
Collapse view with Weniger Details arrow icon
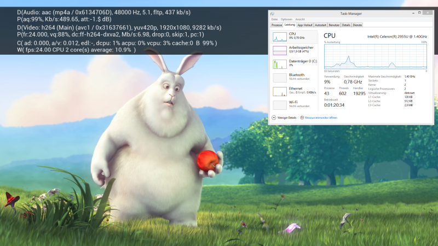pyautogui.click(x=274, y=118)
